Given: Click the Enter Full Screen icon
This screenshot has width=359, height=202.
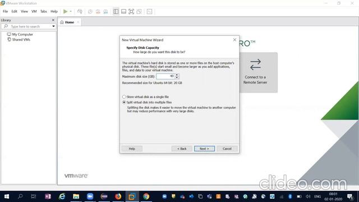Looking at the screenshot, I should click(x=131, y=11).
